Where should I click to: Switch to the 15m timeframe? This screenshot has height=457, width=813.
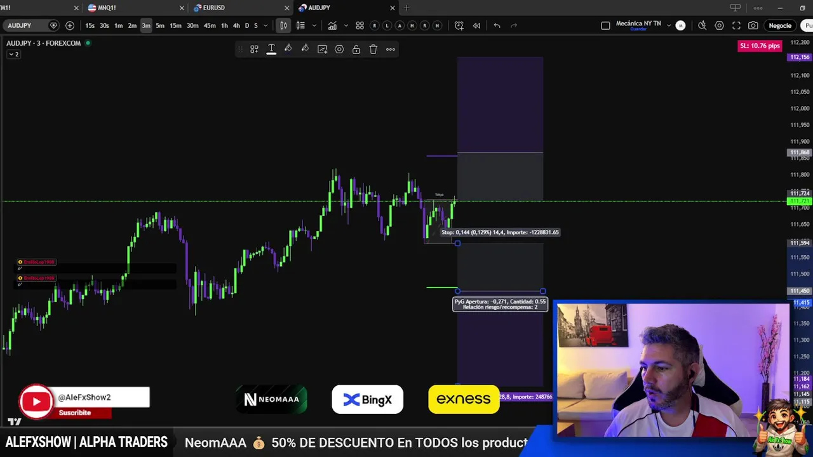tap(175, 25)
